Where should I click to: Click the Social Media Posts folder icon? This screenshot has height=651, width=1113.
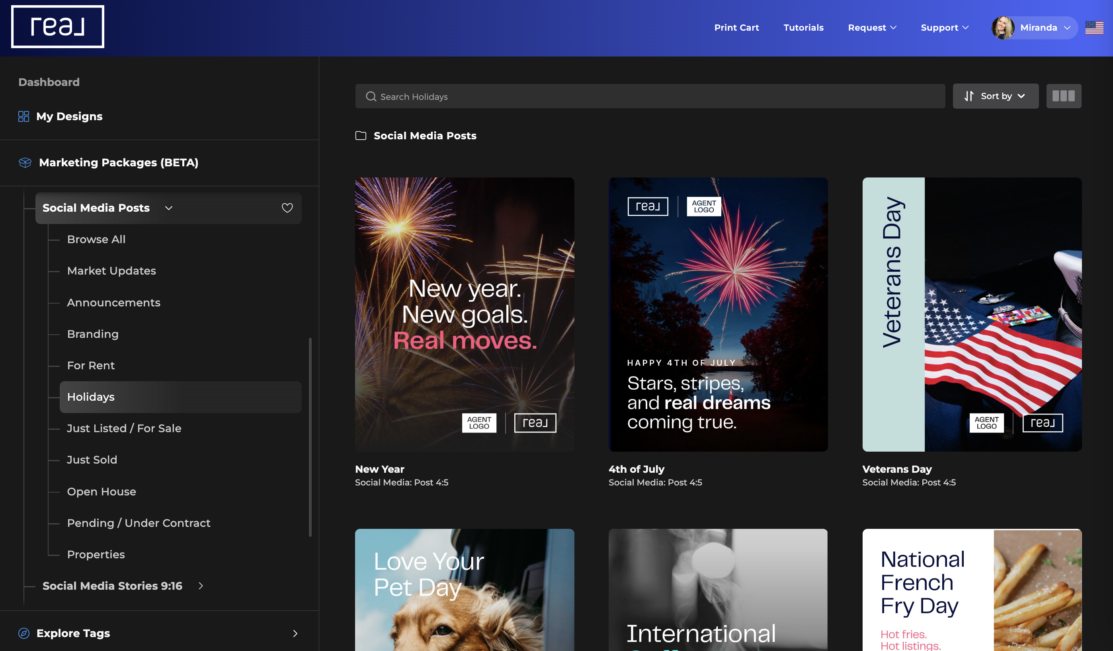pos(361,136)
